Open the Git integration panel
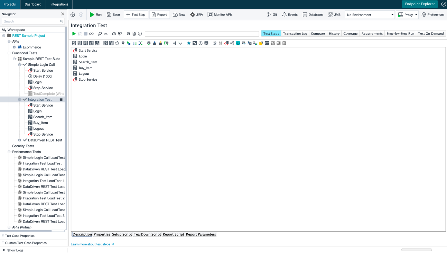447x253 pixels. click(x=272, y=15)
